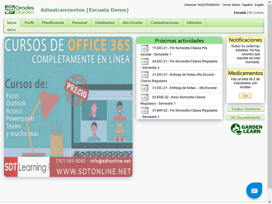Click the Medicamentos panel header
Screen dimensions: 272x204
click(x=245, y=73)
